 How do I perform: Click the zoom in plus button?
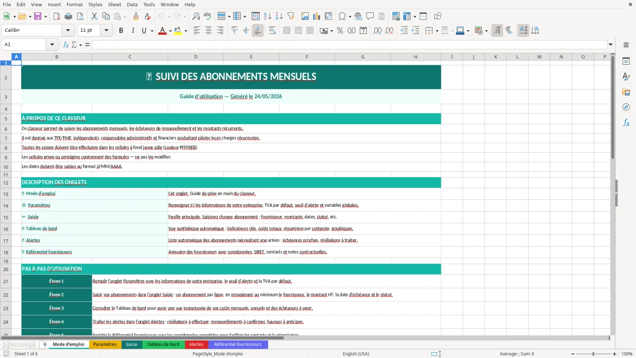[615, 354]
